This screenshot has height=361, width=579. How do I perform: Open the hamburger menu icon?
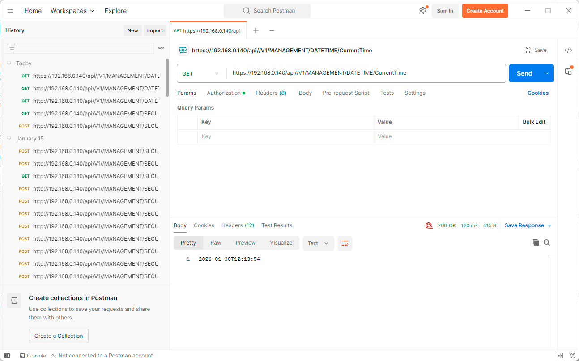[x=10, y=11]
